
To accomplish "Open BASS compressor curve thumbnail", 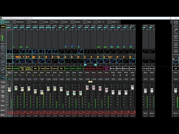I will 16,61.
